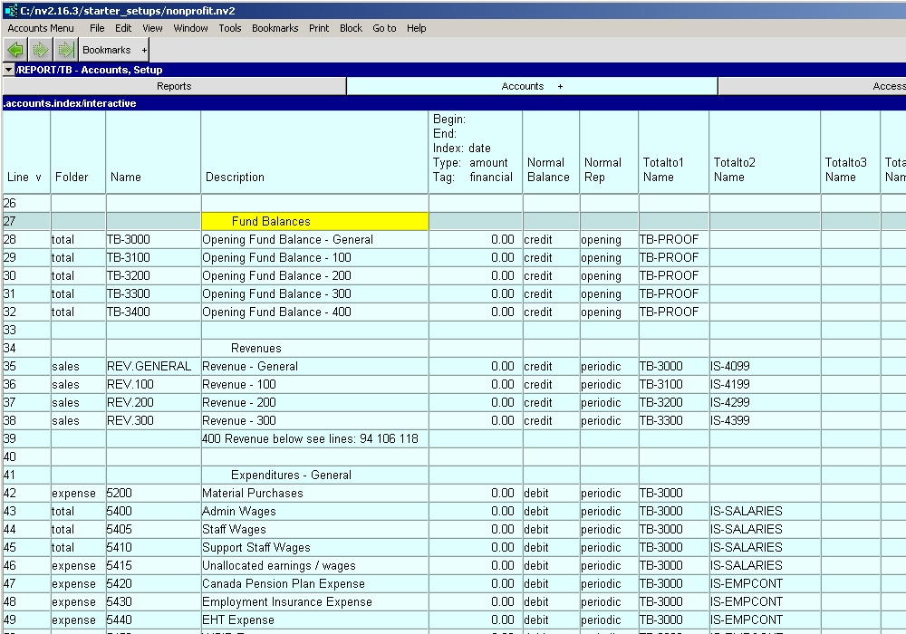The height and width of the screenshot is (634, 906).
Task: Select the Canada Pension Plan Expense description
Action: [x=283, y=583]
